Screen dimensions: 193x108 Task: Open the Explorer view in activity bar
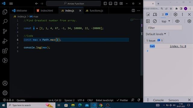coord(5,12)
